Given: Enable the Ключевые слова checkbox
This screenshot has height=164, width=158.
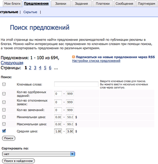Looking at the screenshot, I should point(4,84).
